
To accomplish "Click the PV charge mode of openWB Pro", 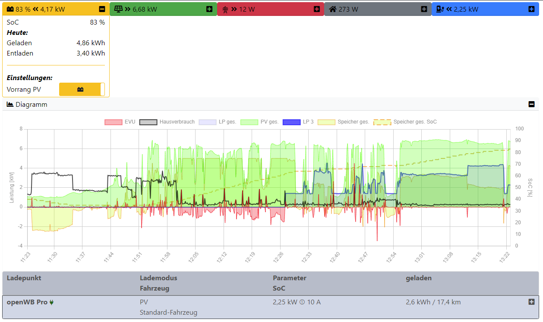I will 144,302.
